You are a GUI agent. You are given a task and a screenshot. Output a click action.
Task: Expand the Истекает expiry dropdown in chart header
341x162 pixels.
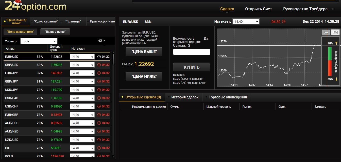tap(246, 22)
